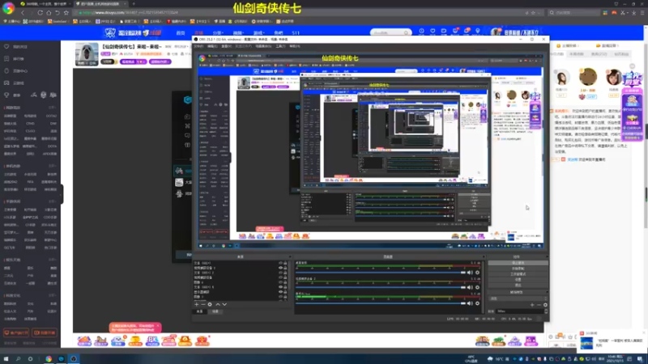Screen dimensions: 648x364
Task: Expand 网游竞技 section more link
Action: click(53, 108)
